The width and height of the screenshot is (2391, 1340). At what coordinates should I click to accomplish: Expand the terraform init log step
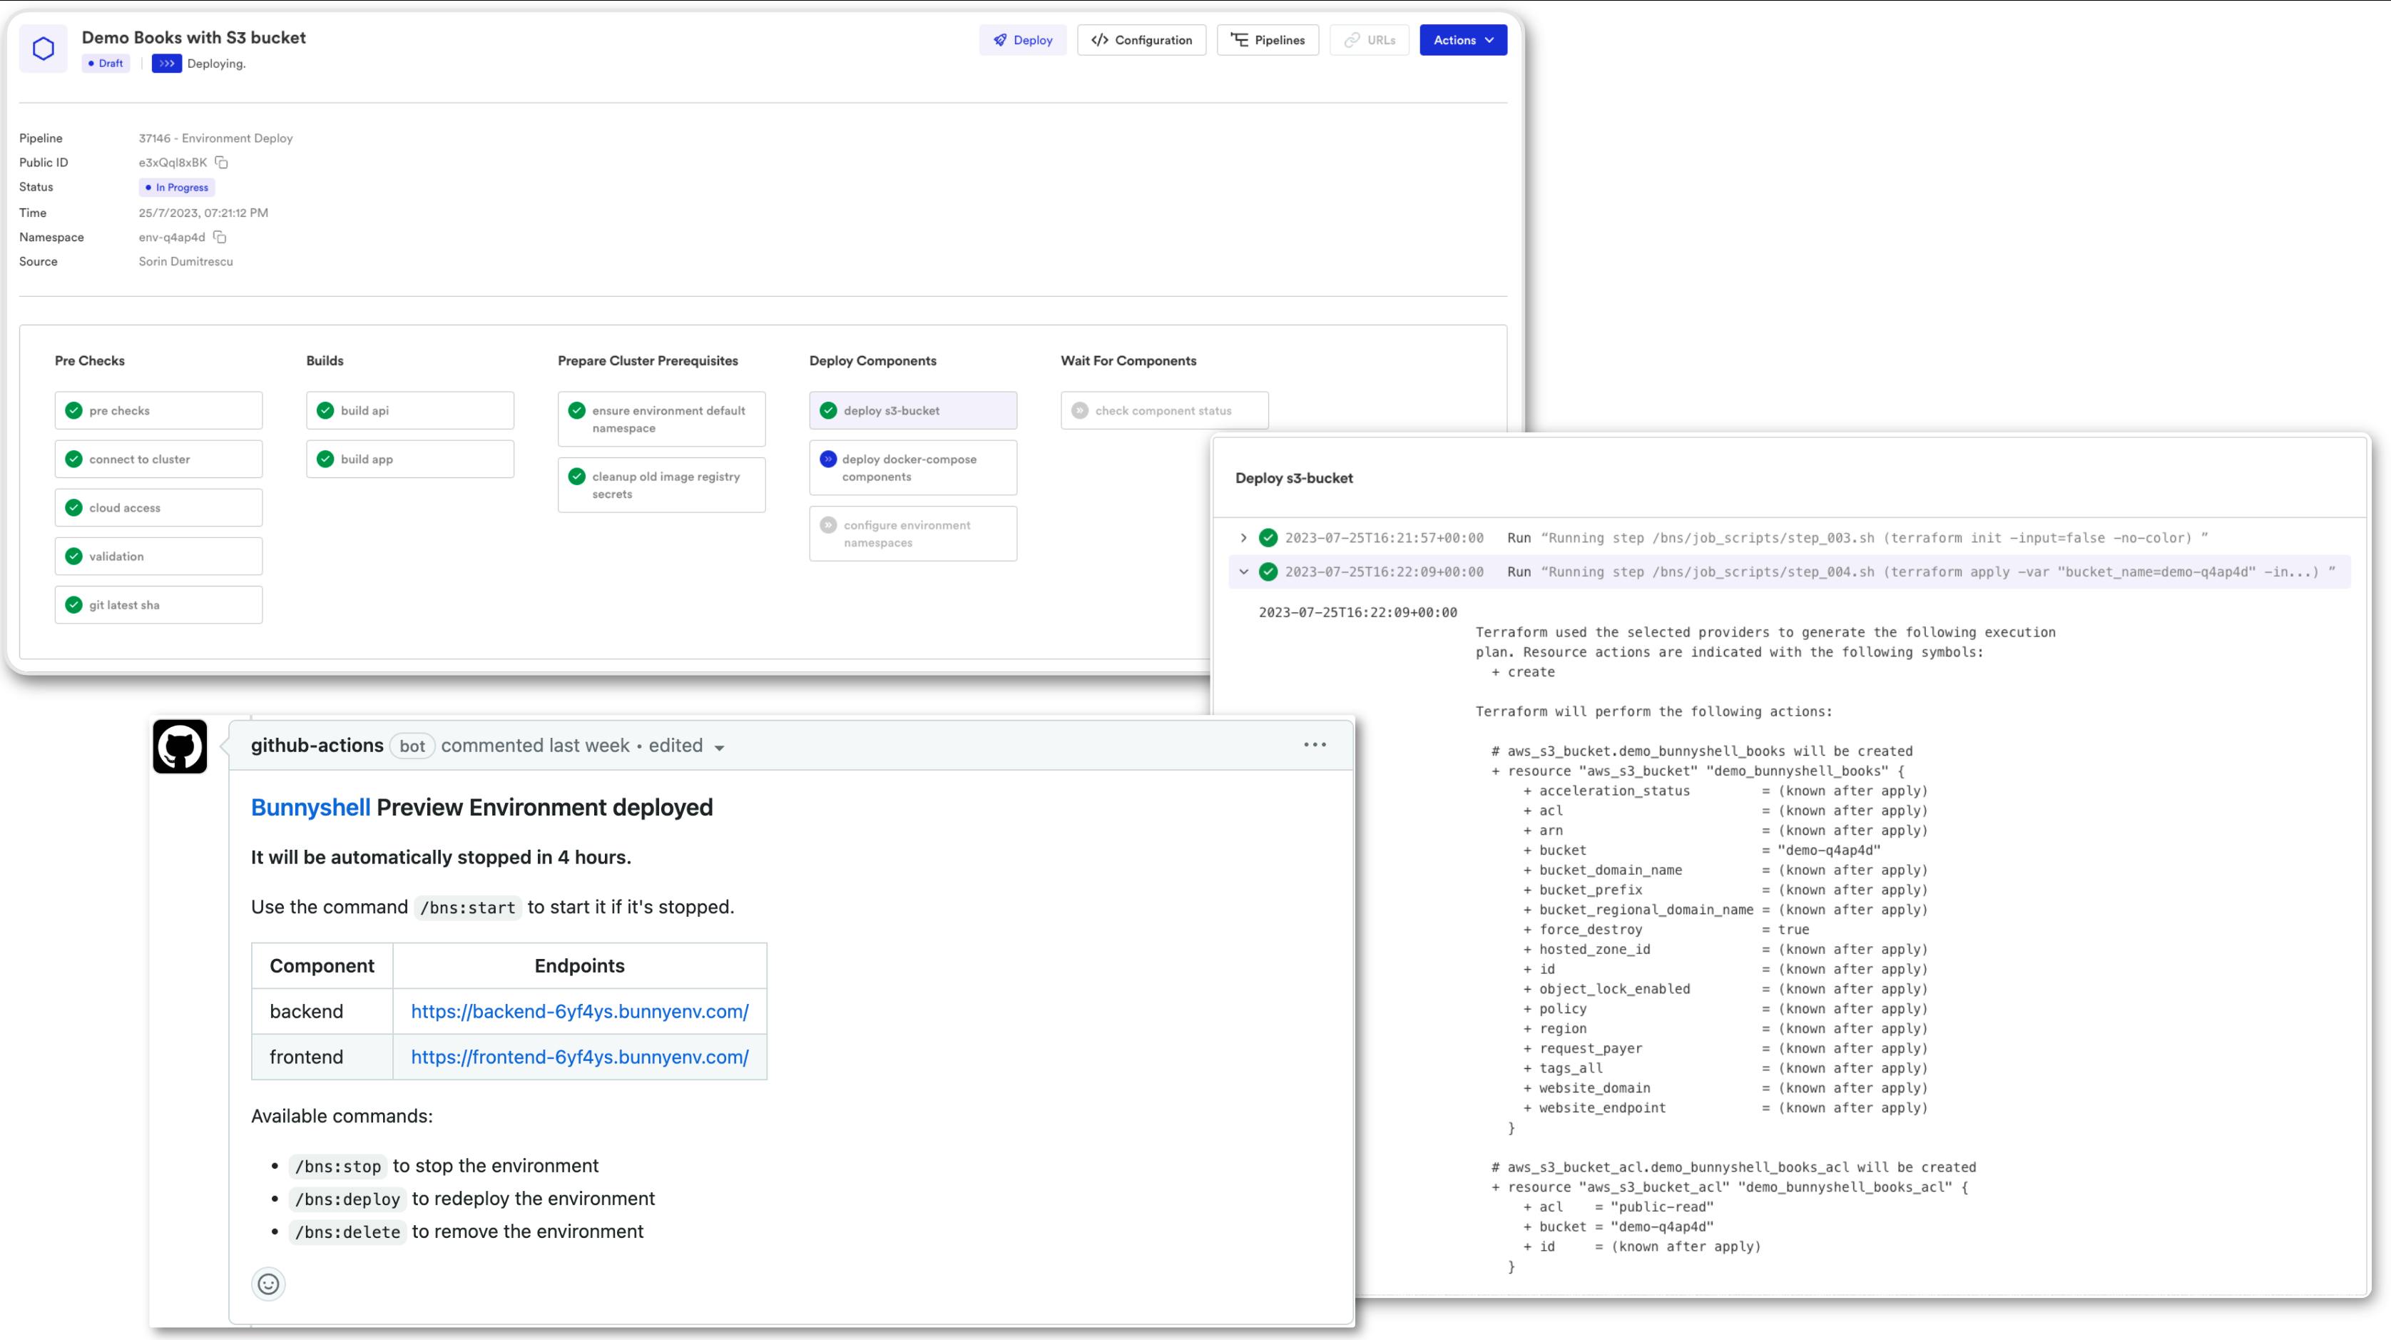point(1244,538)
